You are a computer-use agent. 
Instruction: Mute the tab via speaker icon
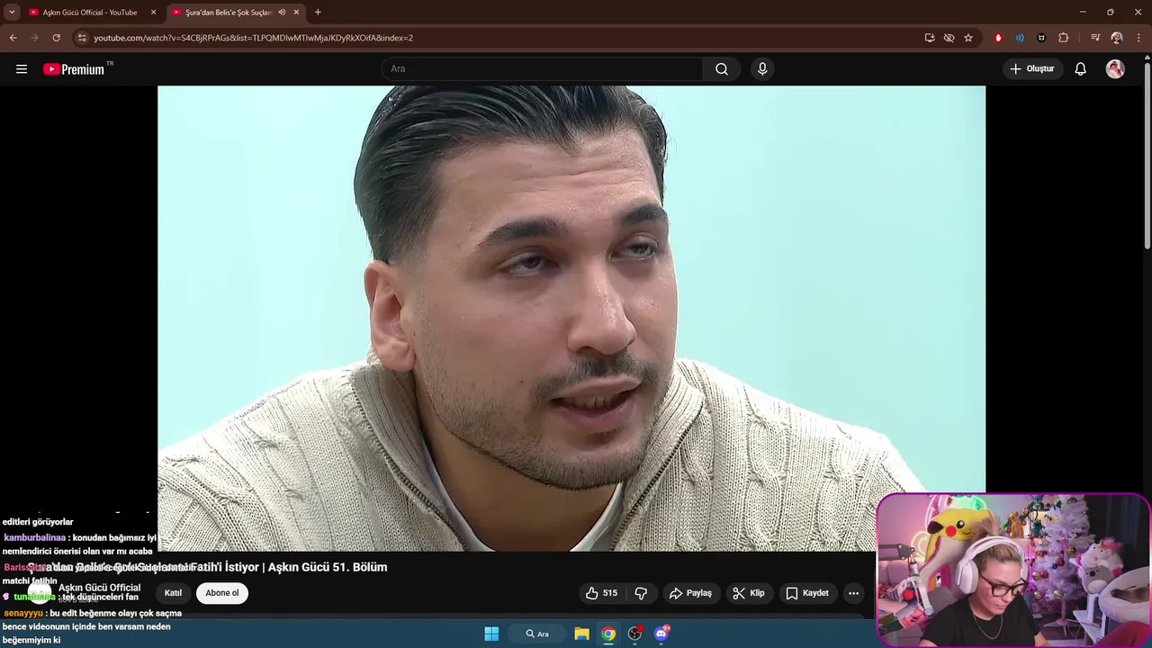coord(282,13)
